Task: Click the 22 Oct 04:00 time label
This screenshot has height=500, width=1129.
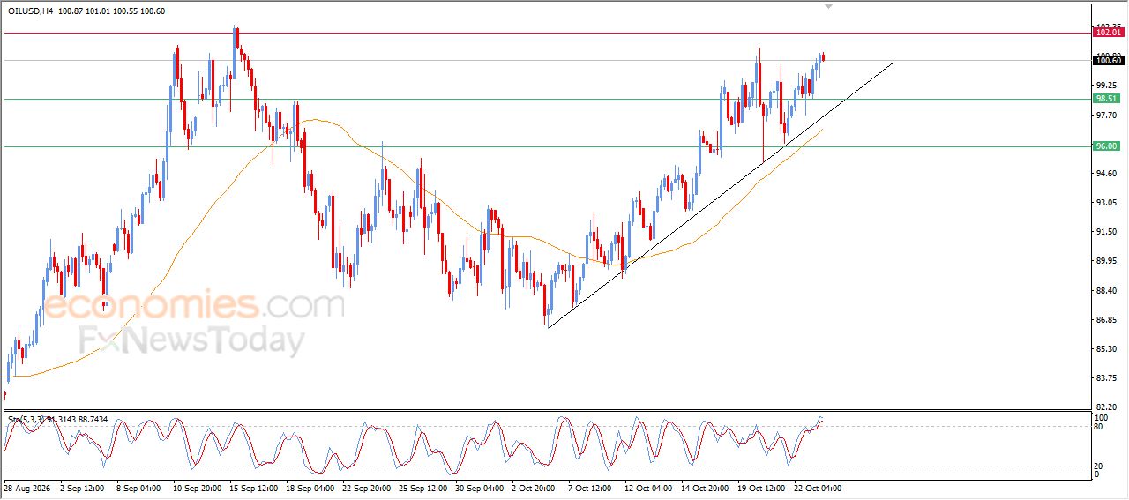Action: pos(818,488)
